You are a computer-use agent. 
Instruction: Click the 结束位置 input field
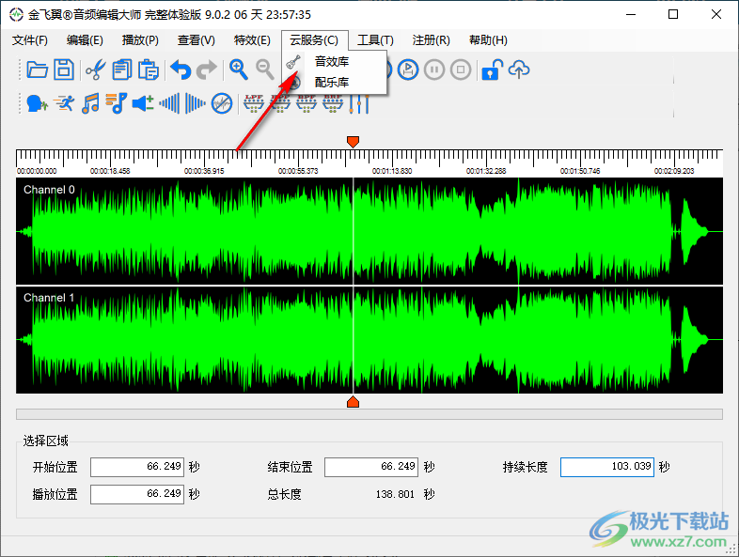pyautogui.click(x=371, y=467)
